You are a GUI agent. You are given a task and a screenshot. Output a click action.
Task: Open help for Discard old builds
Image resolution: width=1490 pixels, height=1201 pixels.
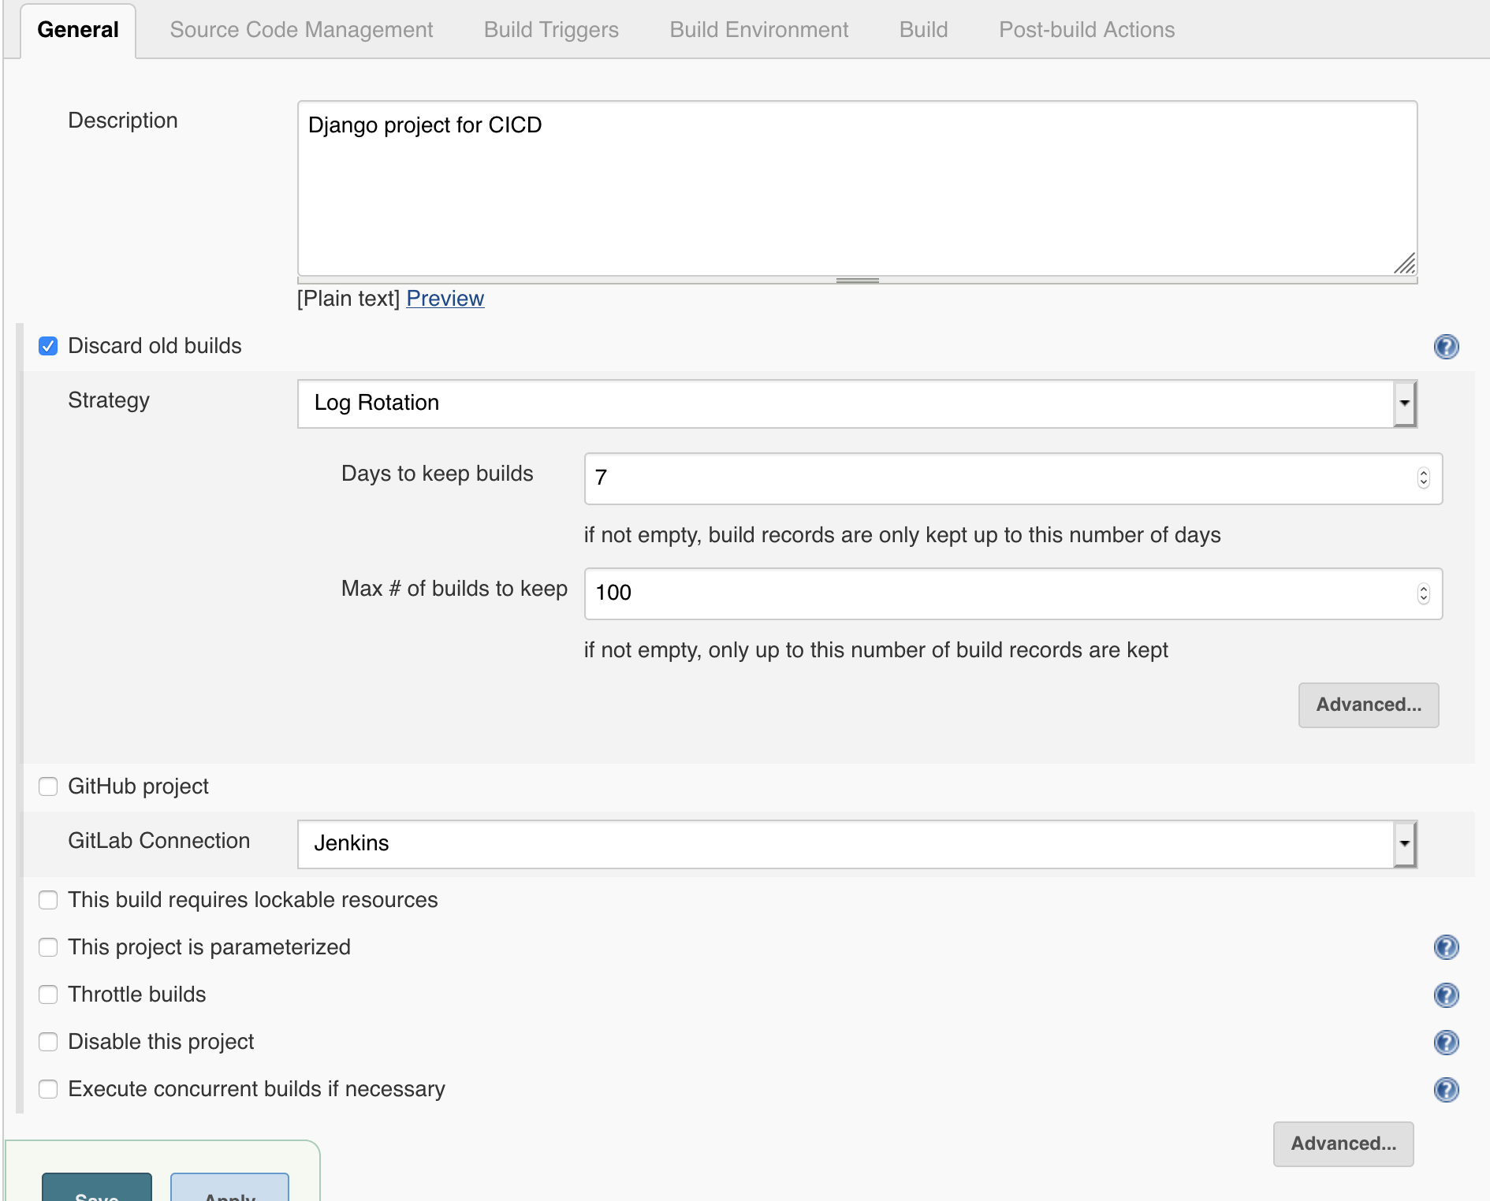coord(1447,347)
